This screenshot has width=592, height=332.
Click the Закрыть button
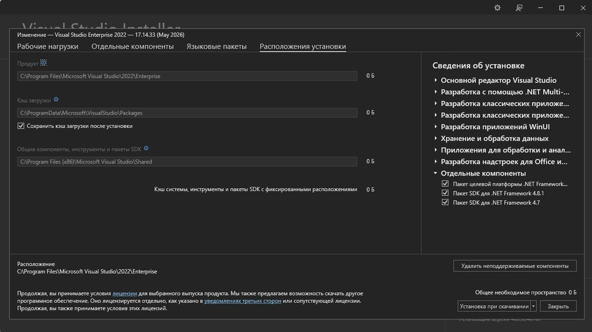coord(558,306)
